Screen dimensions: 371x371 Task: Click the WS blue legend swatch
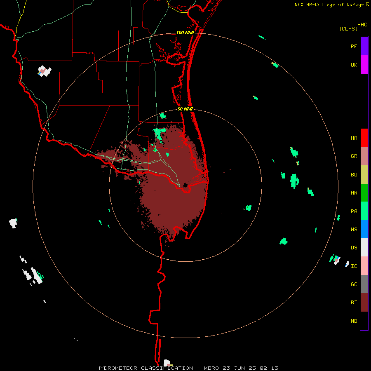coord(364,229)
